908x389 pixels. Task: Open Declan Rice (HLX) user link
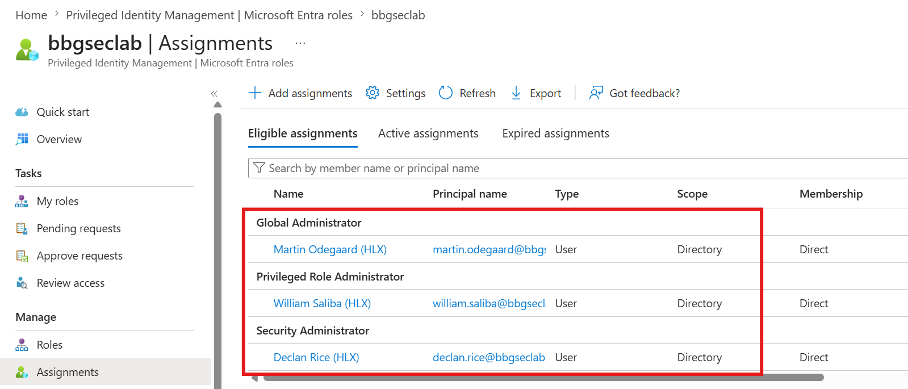(316, 357)
